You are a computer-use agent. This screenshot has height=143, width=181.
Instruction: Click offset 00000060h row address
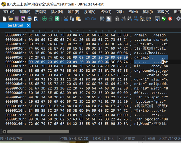click(x=16, y=62)
